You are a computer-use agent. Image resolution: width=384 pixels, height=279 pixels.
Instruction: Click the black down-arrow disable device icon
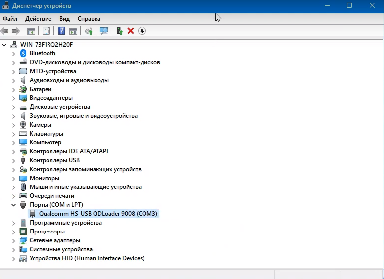pos(142,31)
